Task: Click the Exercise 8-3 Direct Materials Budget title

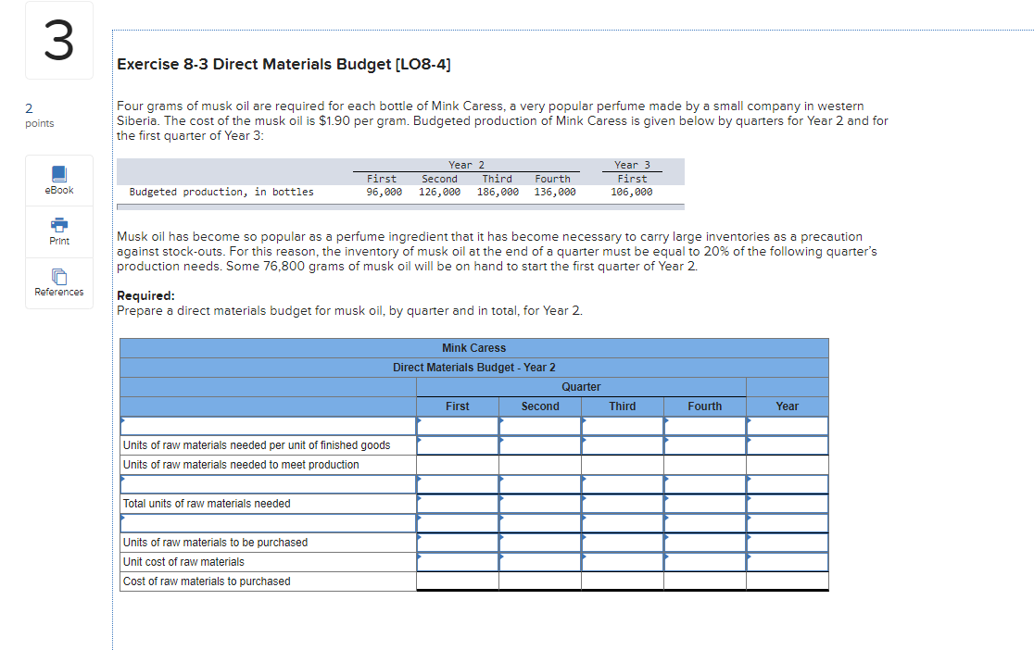Action: click(x=284, y=64)
